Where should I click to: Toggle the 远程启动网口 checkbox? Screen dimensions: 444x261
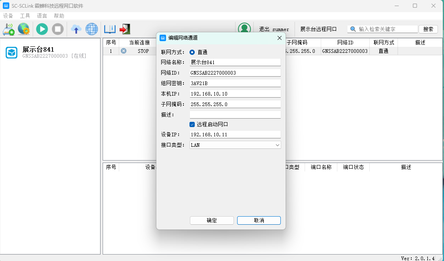click(x=192, y=124)
